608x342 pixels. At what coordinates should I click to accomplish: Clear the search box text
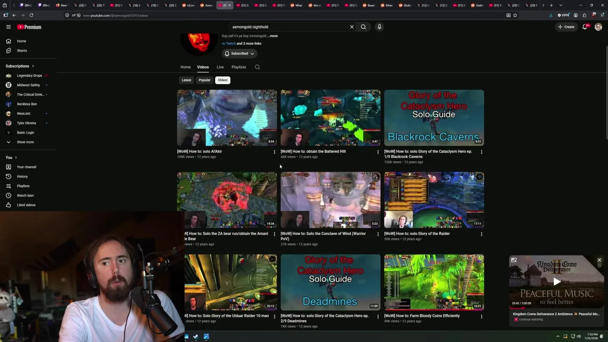(352, 27)
